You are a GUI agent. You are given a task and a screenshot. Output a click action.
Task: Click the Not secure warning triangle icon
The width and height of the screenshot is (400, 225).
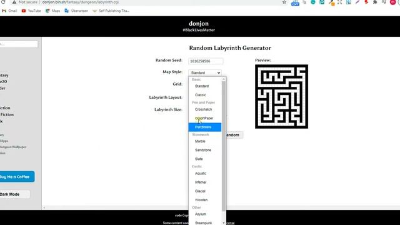point(14,2)
